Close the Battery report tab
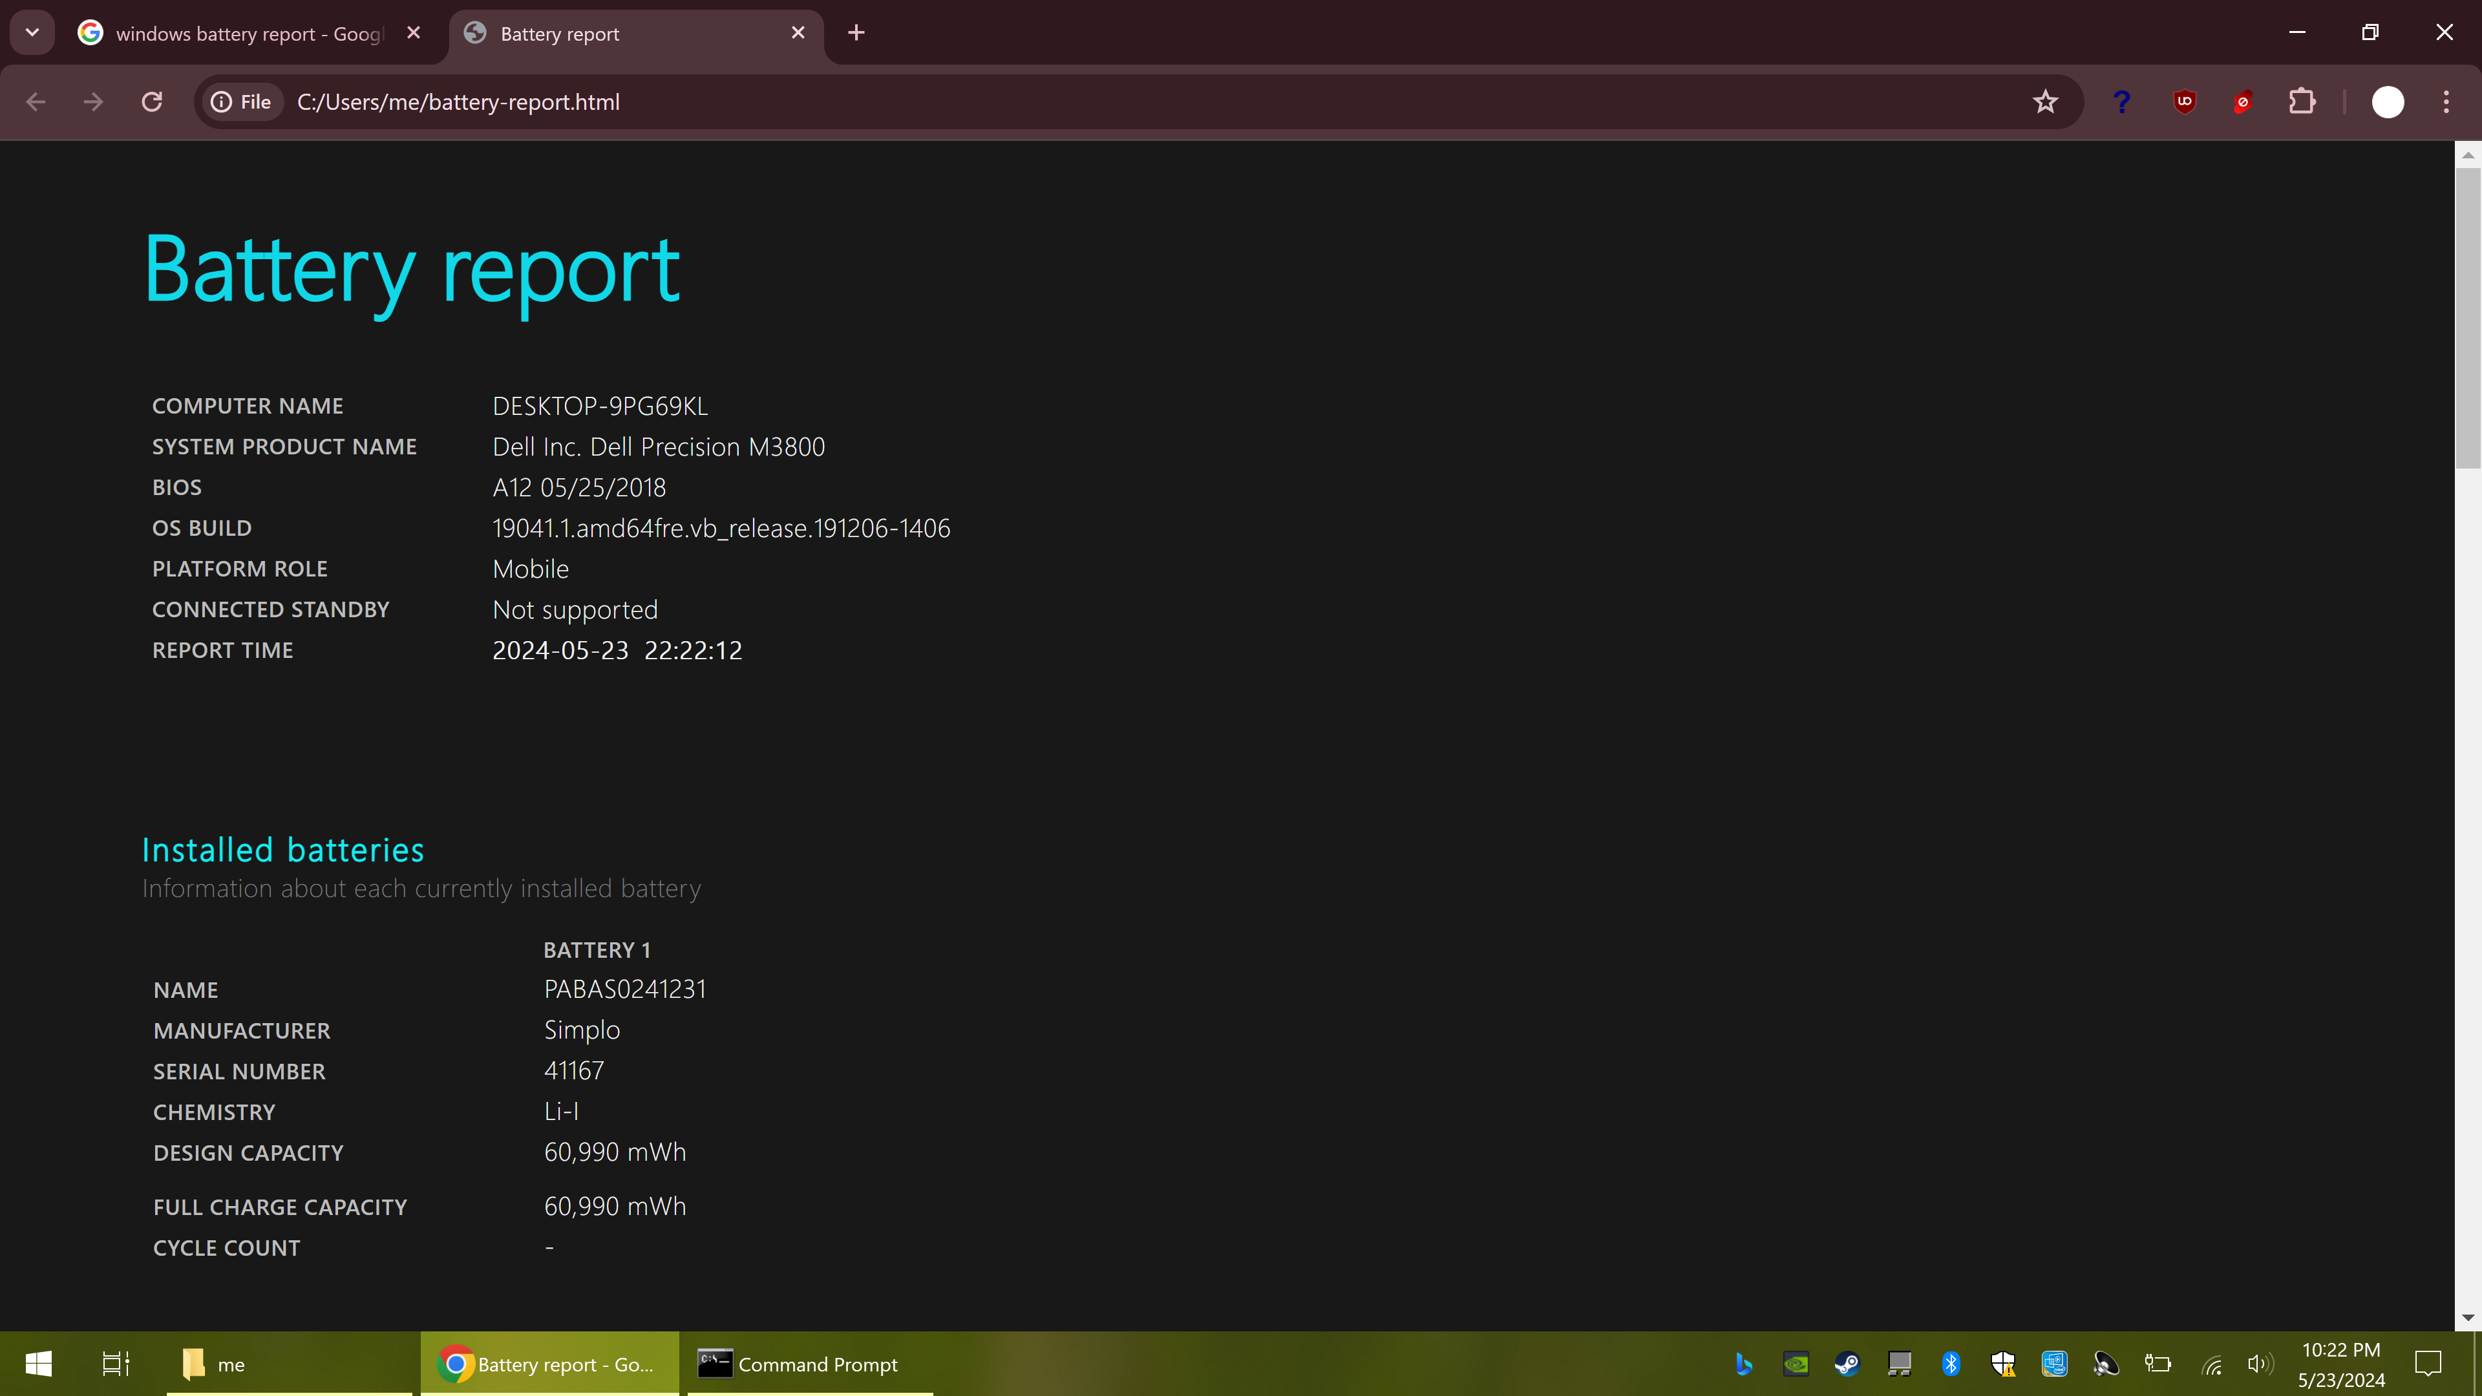Viewport: 2482px width, 1396px height. pos(798,33)
